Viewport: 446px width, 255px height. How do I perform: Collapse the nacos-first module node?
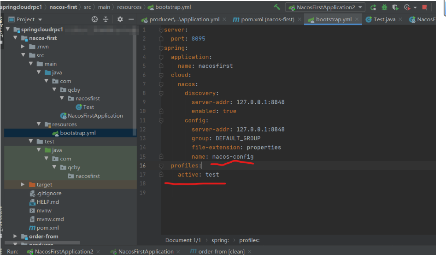[15, 38]
